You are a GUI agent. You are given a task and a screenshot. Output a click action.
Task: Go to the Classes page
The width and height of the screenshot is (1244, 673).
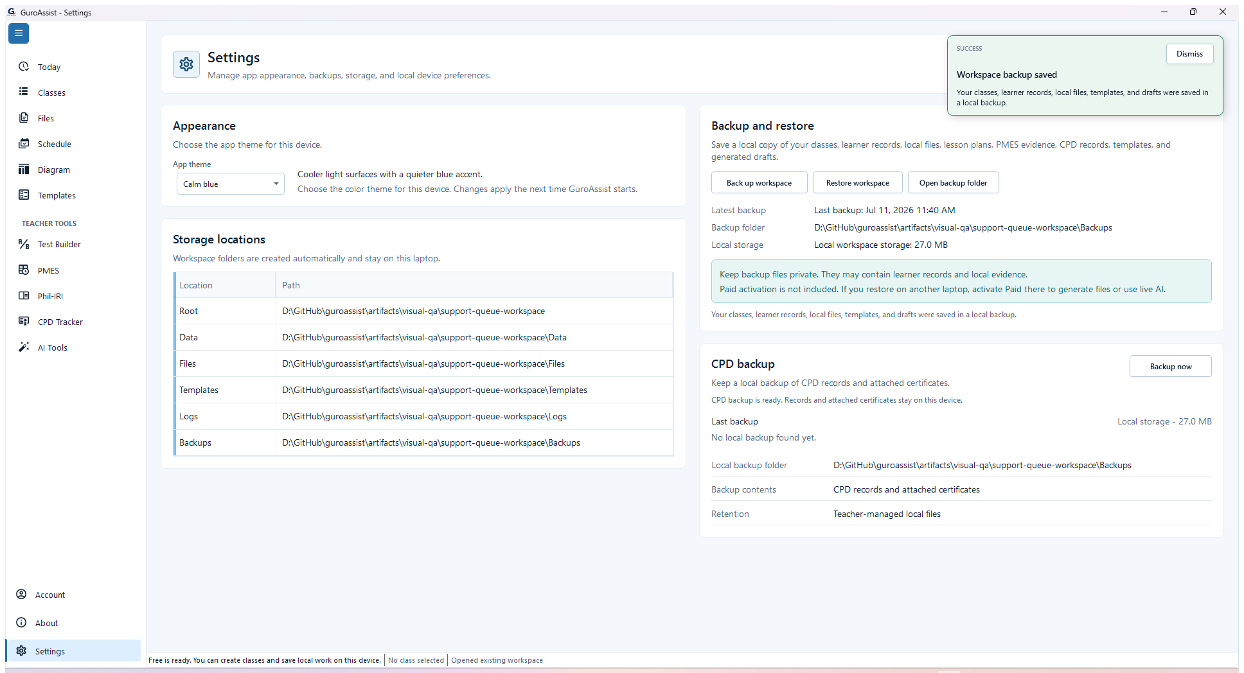(73, 92)
